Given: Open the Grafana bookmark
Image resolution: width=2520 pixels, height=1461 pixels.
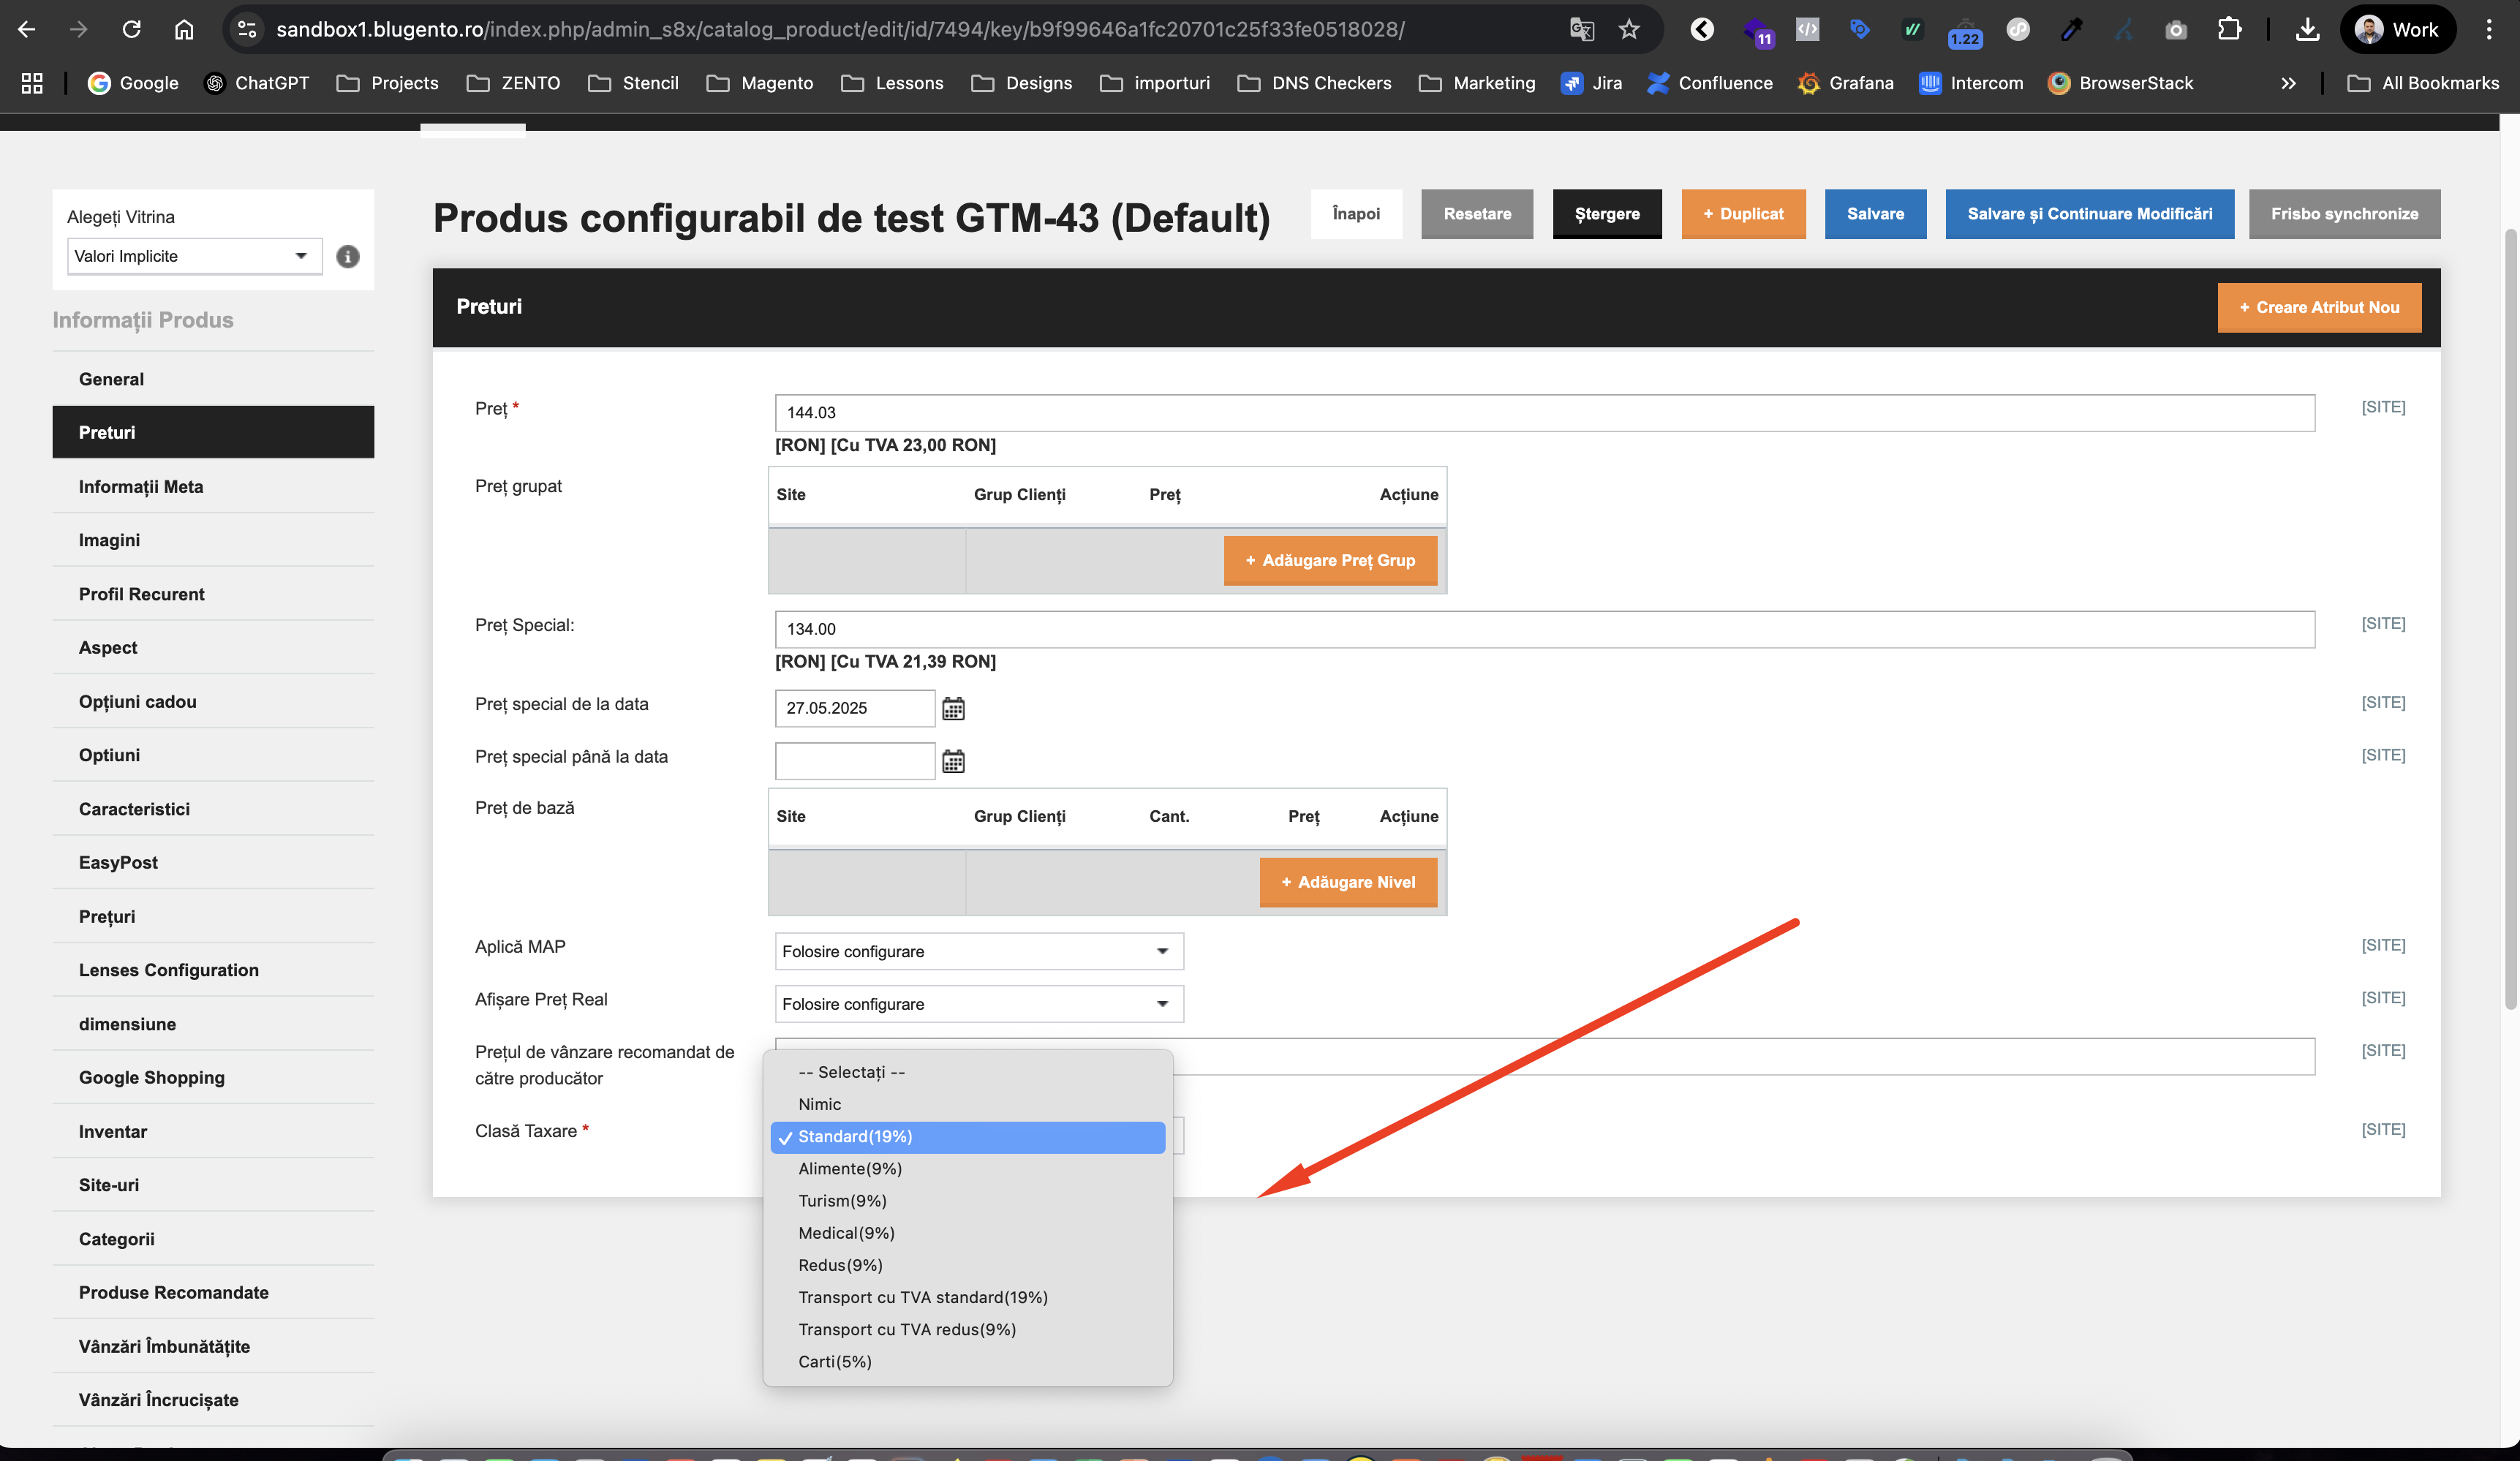Looking at the screenshot, I should [x=1845, y=83].
